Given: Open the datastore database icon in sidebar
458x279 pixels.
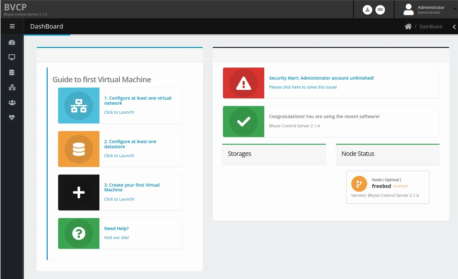Looking at the screenshot, I should [x=12, y=72].
